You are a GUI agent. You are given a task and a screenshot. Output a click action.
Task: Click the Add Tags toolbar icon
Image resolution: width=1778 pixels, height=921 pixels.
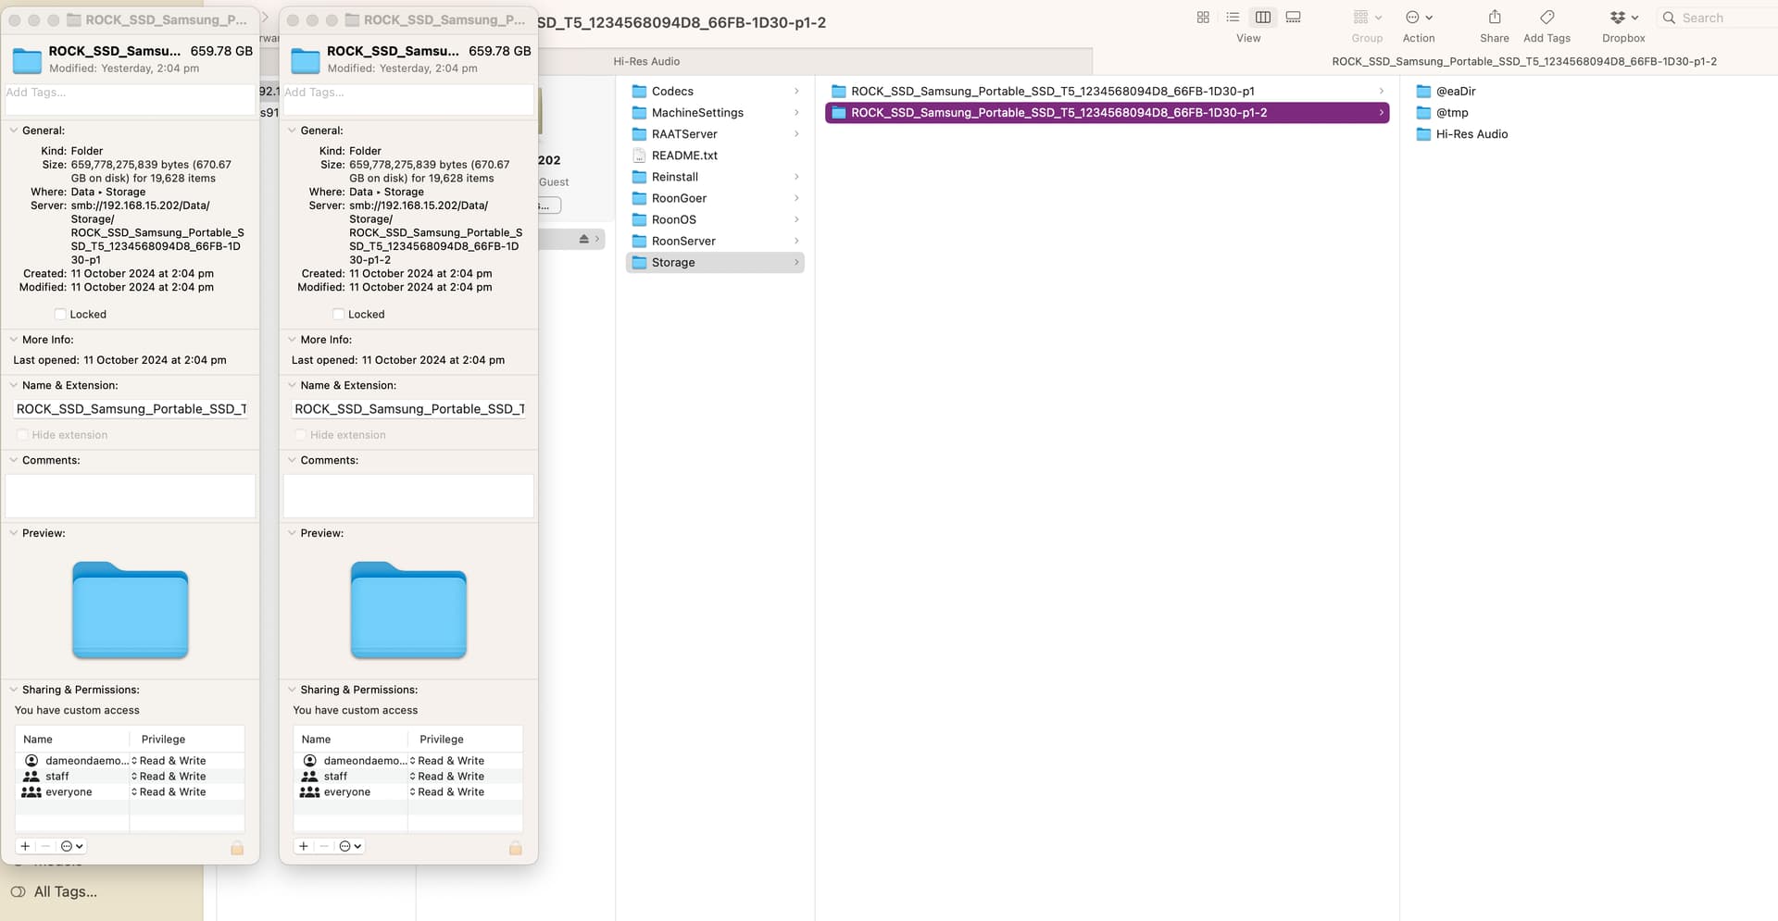pos(1546,18)
